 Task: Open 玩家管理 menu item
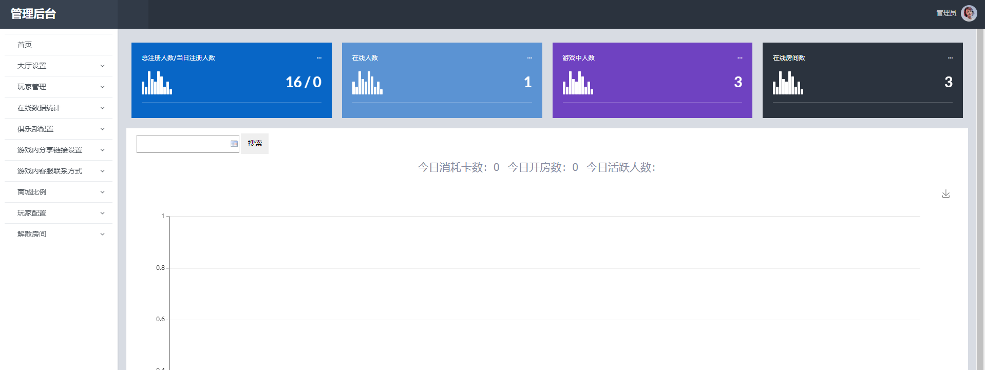[58, 87]
